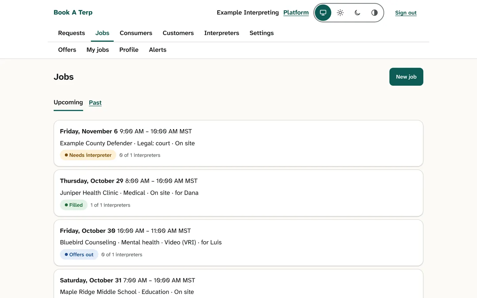Image resolution: width=477 pixels, height=298 pixels.
Task: Open the Offers sub-navigation item
Action: [67, 50]
